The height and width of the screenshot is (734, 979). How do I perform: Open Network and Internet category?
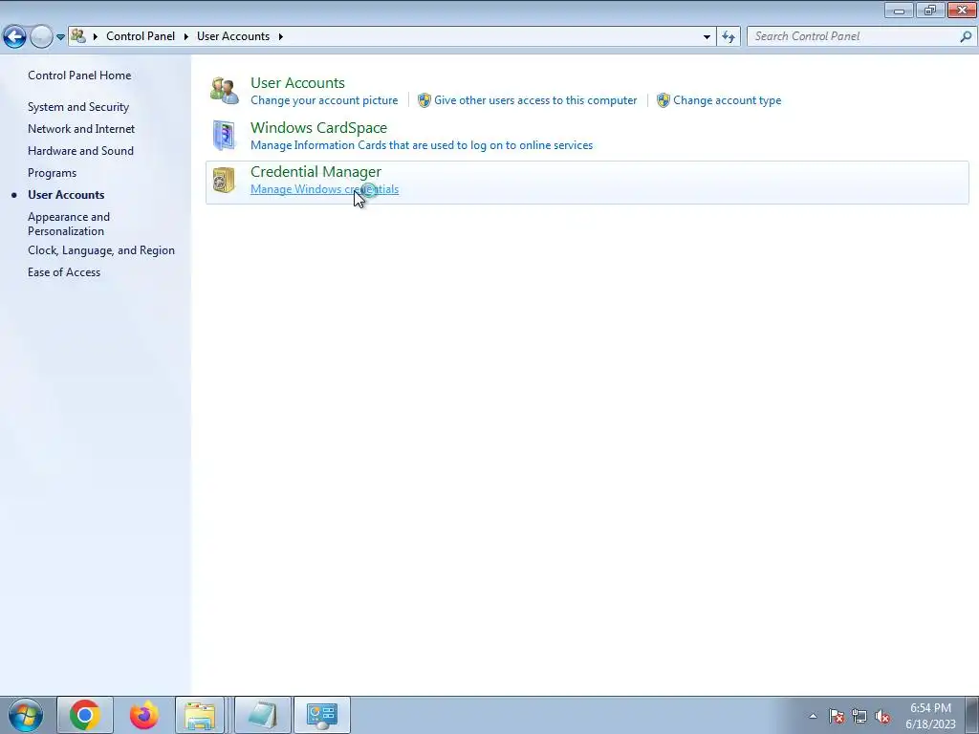click(x=81, y=129)
